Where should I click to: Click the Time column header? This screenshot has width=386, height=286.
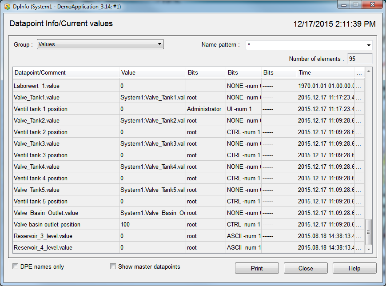tap(325, 72)
